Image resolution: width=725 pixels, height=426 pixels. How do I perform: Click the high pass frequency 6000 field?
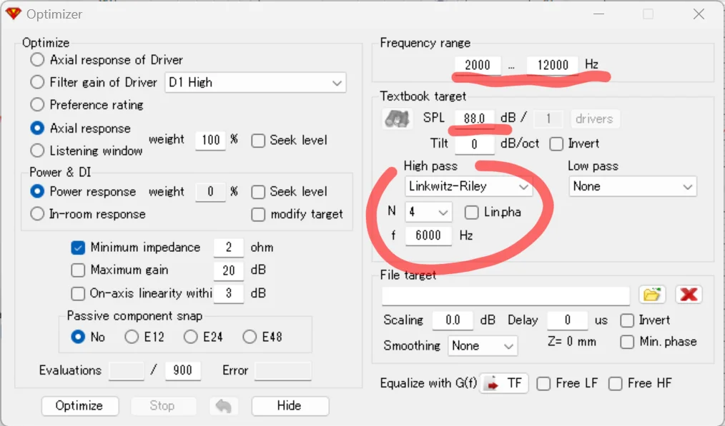(x=428, y=235)
